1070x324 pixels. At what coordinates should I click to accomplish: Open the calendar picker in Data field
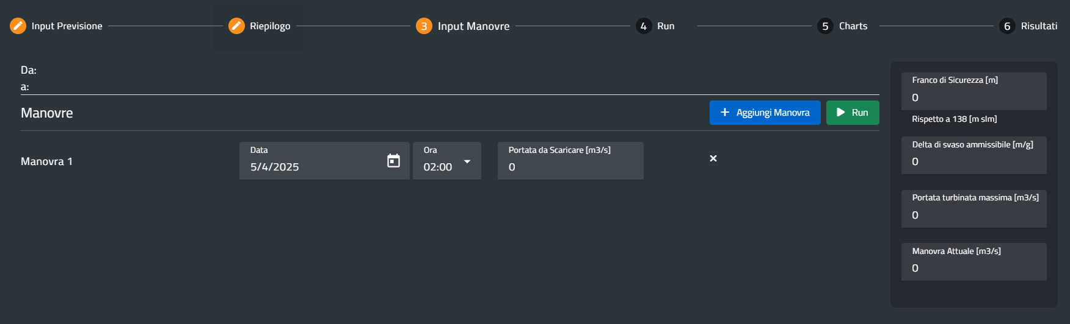pyautogui.click(x=393, y=161)
